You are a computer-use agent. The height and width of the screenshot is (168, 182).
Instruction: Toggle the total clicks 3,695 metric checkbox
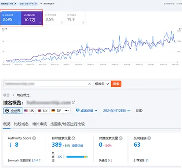pyautogui.click(x=3, y=15)
